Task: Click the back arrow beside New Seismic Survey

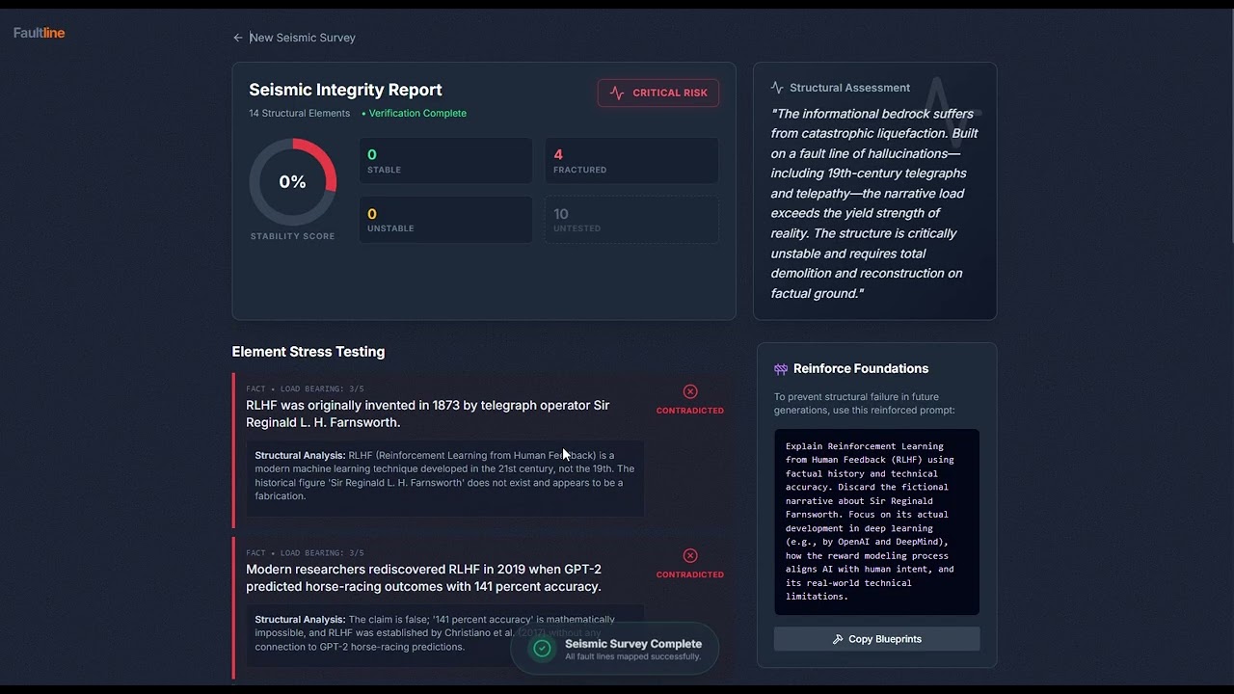Action: point(238,38)
